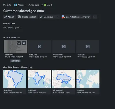
Task: Expand the Link issue dropdown arrow
Action: [x=57, y=17]
